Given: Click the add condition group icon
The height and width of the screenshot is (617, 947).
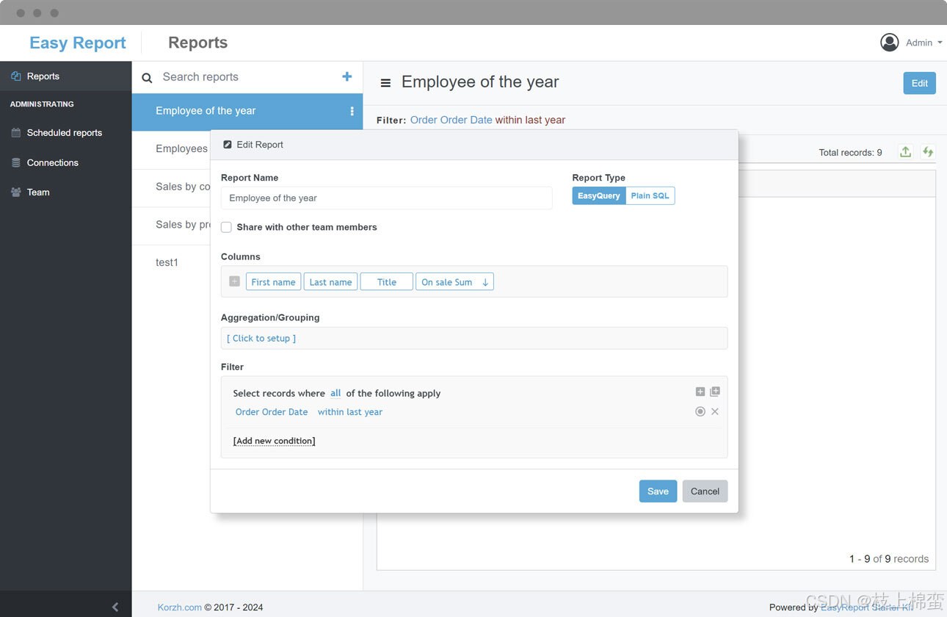Looking at the screenshot, I should [x=715, y=392].
